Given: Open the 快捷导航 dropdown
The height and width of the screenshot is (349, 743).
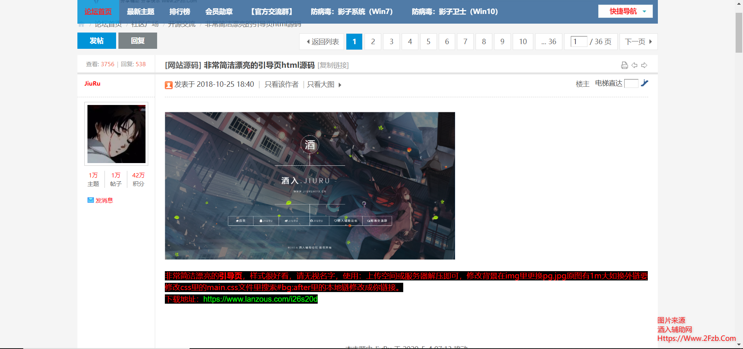Looking at the screenshot, I should click(625, 11).
